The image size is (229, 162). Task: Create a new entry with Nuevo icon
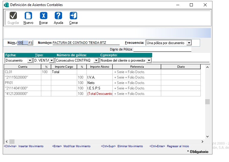pyautogui.click(x=28, y=16)
